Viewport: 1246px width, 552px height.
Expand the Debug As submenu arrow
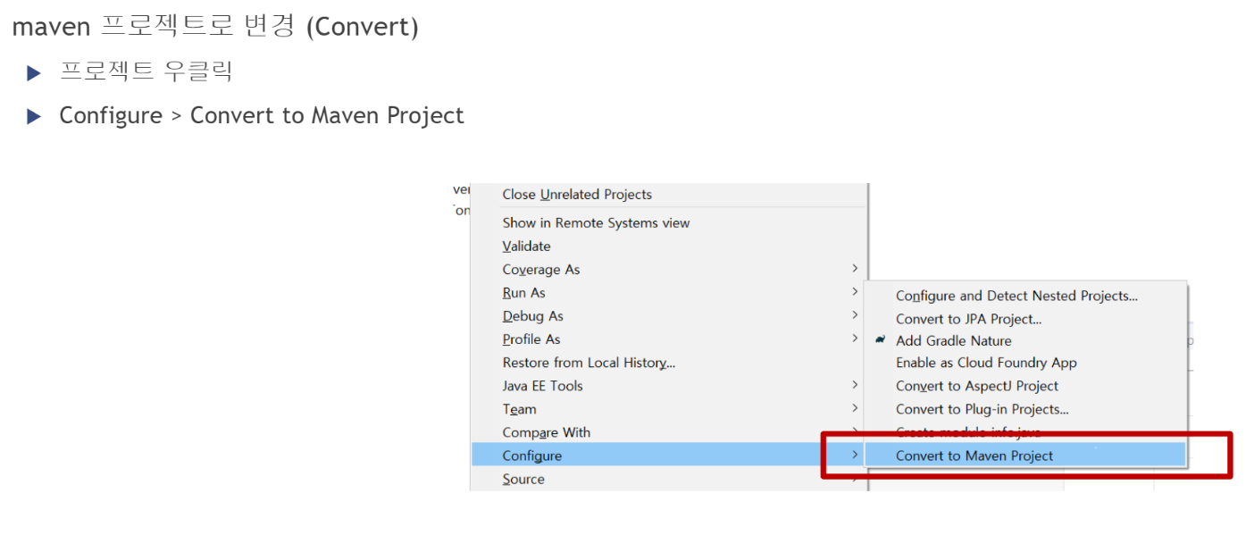click(x=855, y=315)
